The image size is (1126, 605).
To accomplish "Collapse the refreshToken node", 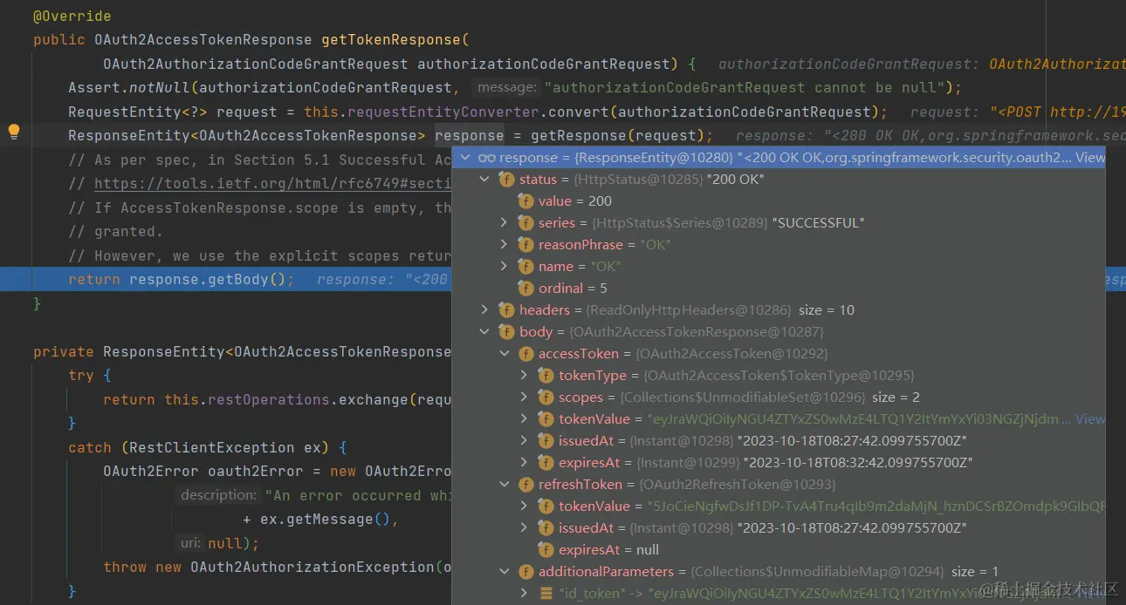I will click(x=504, y=485).
